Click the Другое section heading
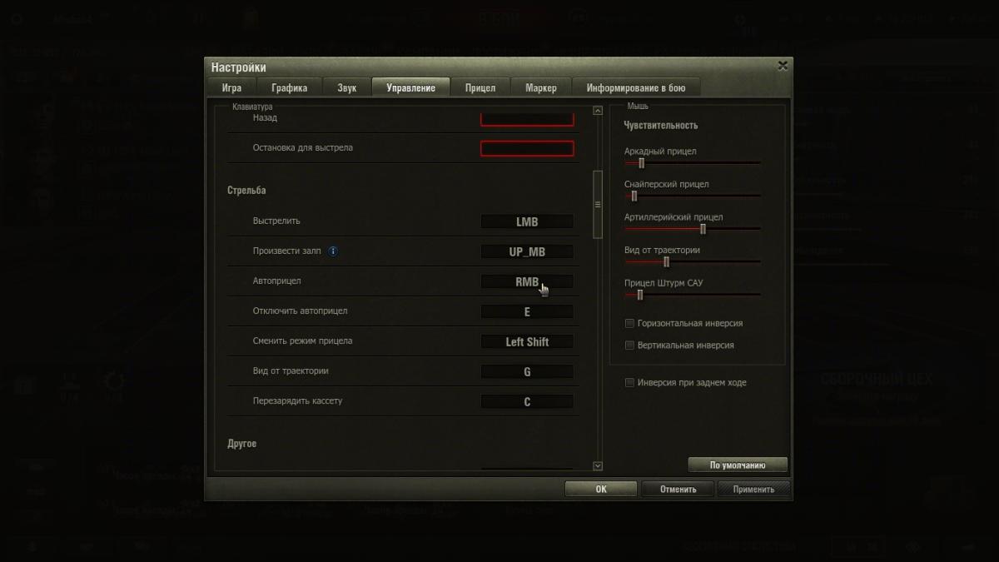Image resolution: width=999 pixels, height=562 pixels. coord(242,444)
